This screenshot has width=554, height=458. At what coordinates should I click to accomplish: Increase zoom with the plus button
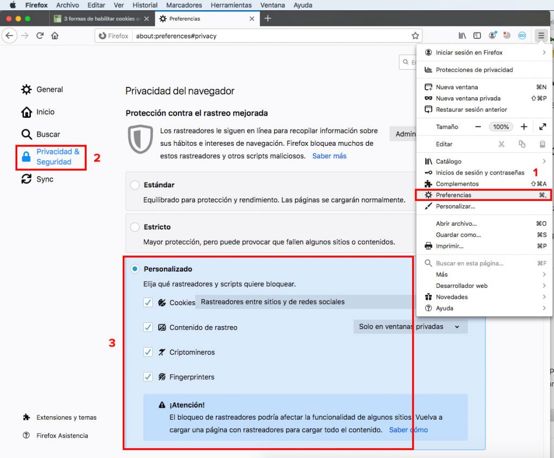(524, 127)
